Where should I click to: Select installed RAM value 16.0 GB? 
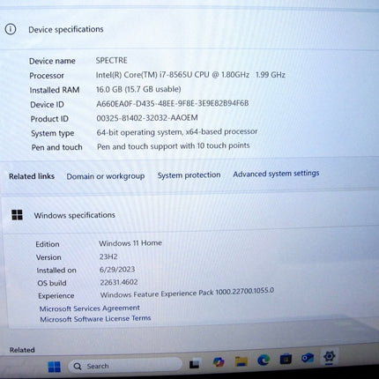[138, 89]
